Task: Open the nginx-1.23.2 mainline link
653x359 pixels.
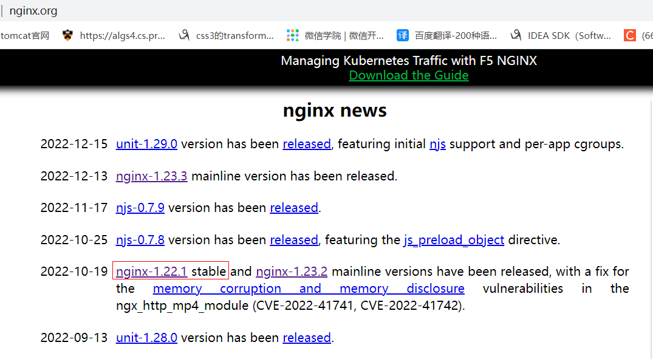Action: (x=292, y=271)
